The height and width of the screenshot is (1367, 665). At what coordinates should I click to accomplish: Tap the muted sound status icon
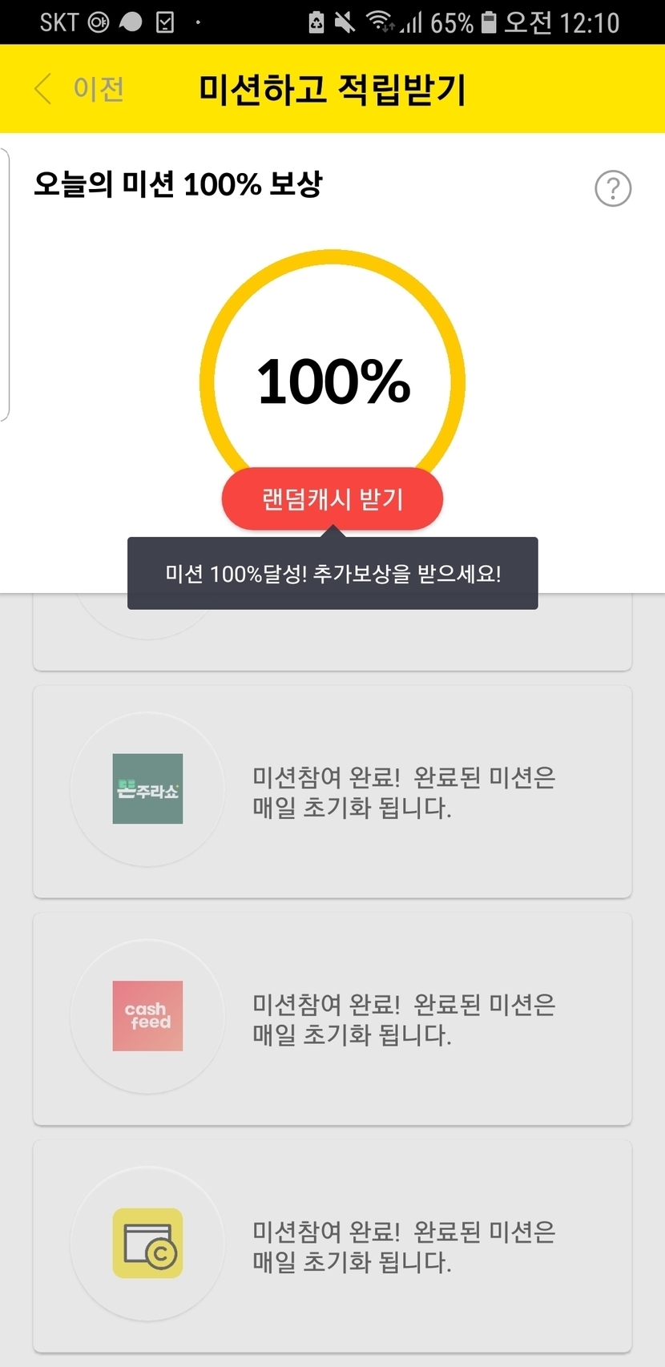click(x=345, y=22)
